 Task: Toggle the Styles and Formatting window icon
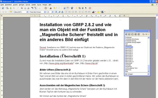click(11, 12)
